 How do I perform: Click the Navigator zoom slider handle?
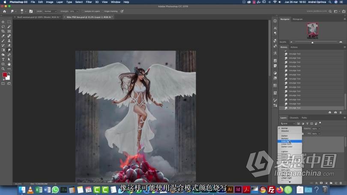312,42
